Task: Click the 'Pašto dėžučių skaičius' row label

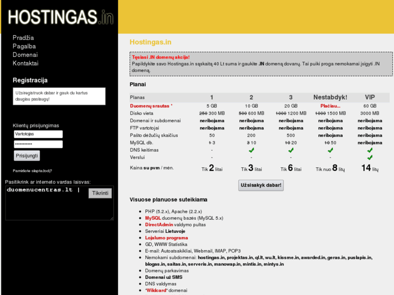Action: pyautogui.click(x=154, y=135)
